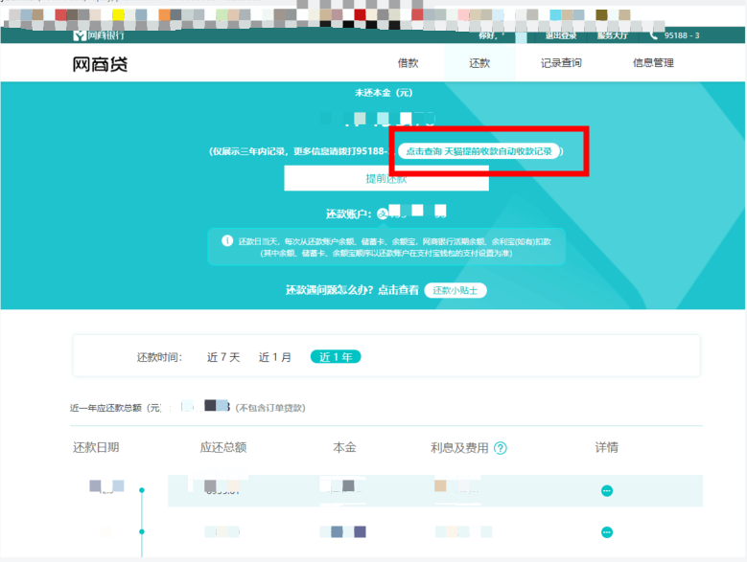Click second timeline dot on repayment list
747x562 pixels.
(x=142, y=531)
